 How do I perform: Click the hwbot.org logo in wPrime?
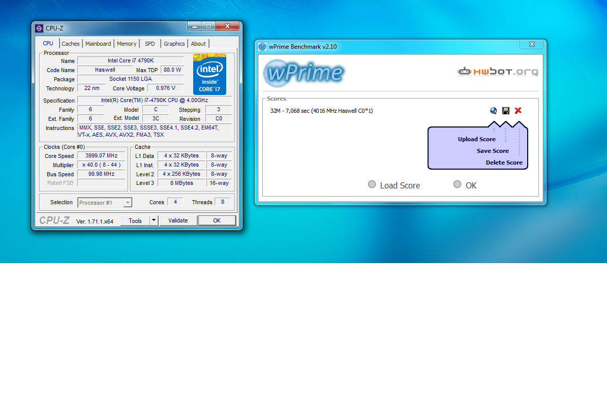(x=498, y=72)
